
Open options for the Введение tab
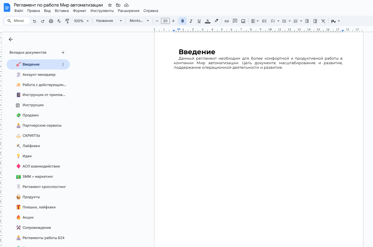tap(63, 64)
